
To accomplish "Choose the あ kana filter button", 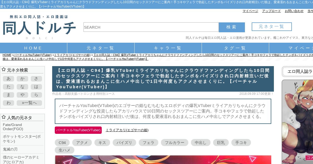I will tap(8, 79).
